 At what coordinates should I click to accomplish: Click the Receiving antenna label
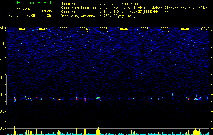[x=78, y=16]
